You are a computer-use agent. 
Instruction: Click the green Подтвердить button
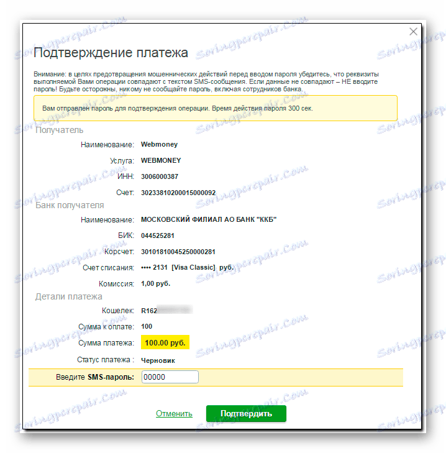coord(246,413)
